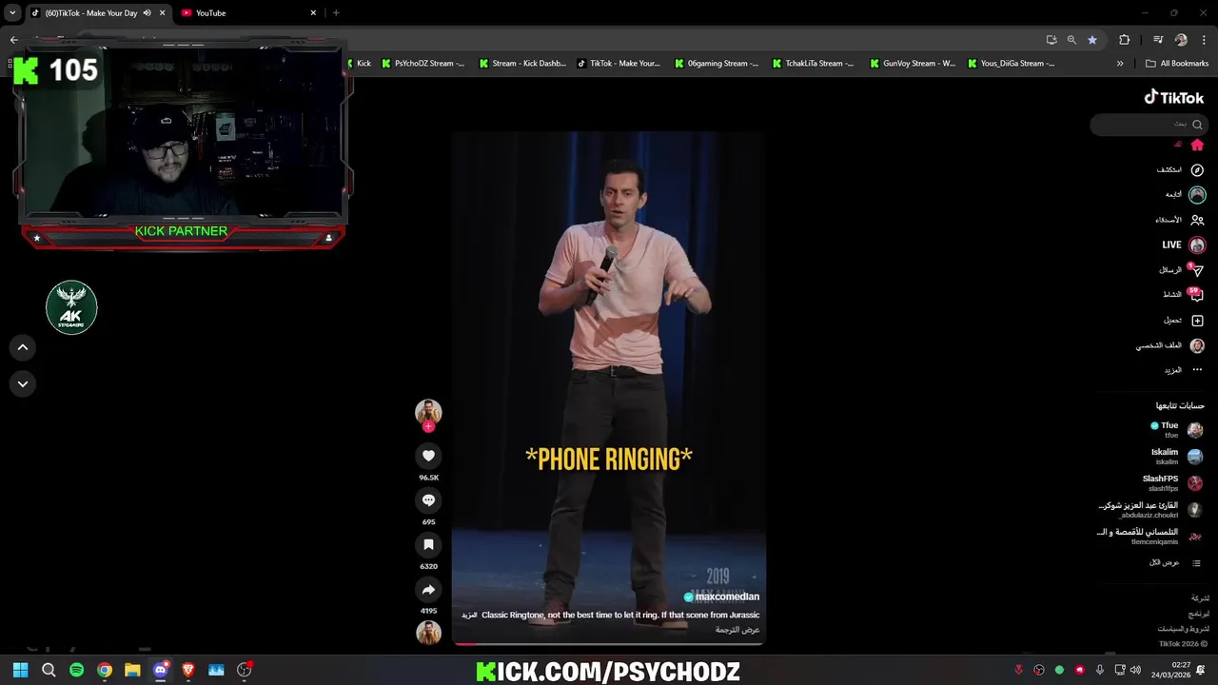Follow creator via red plus badge
Viewport: 1218px width, 685px height.
click(x=428, y=426)
